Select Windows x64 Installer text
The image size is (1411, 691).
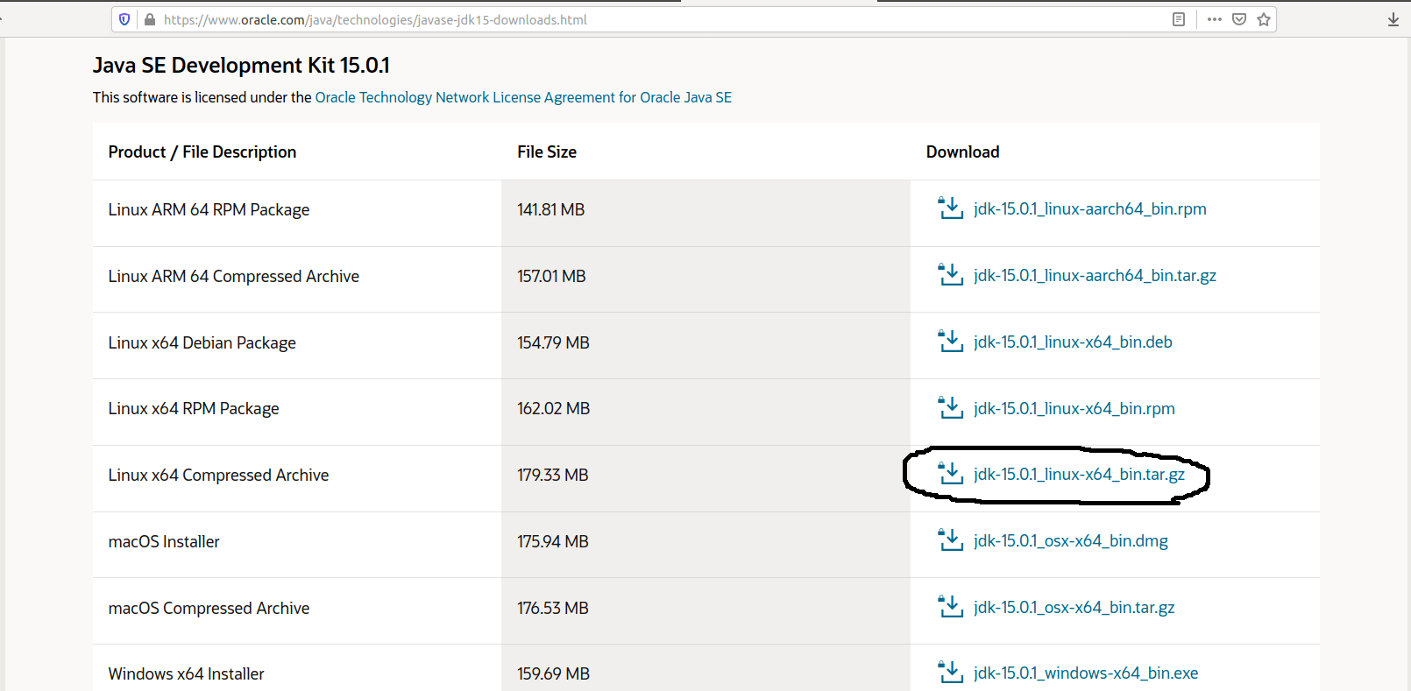[x=187, y=673]
